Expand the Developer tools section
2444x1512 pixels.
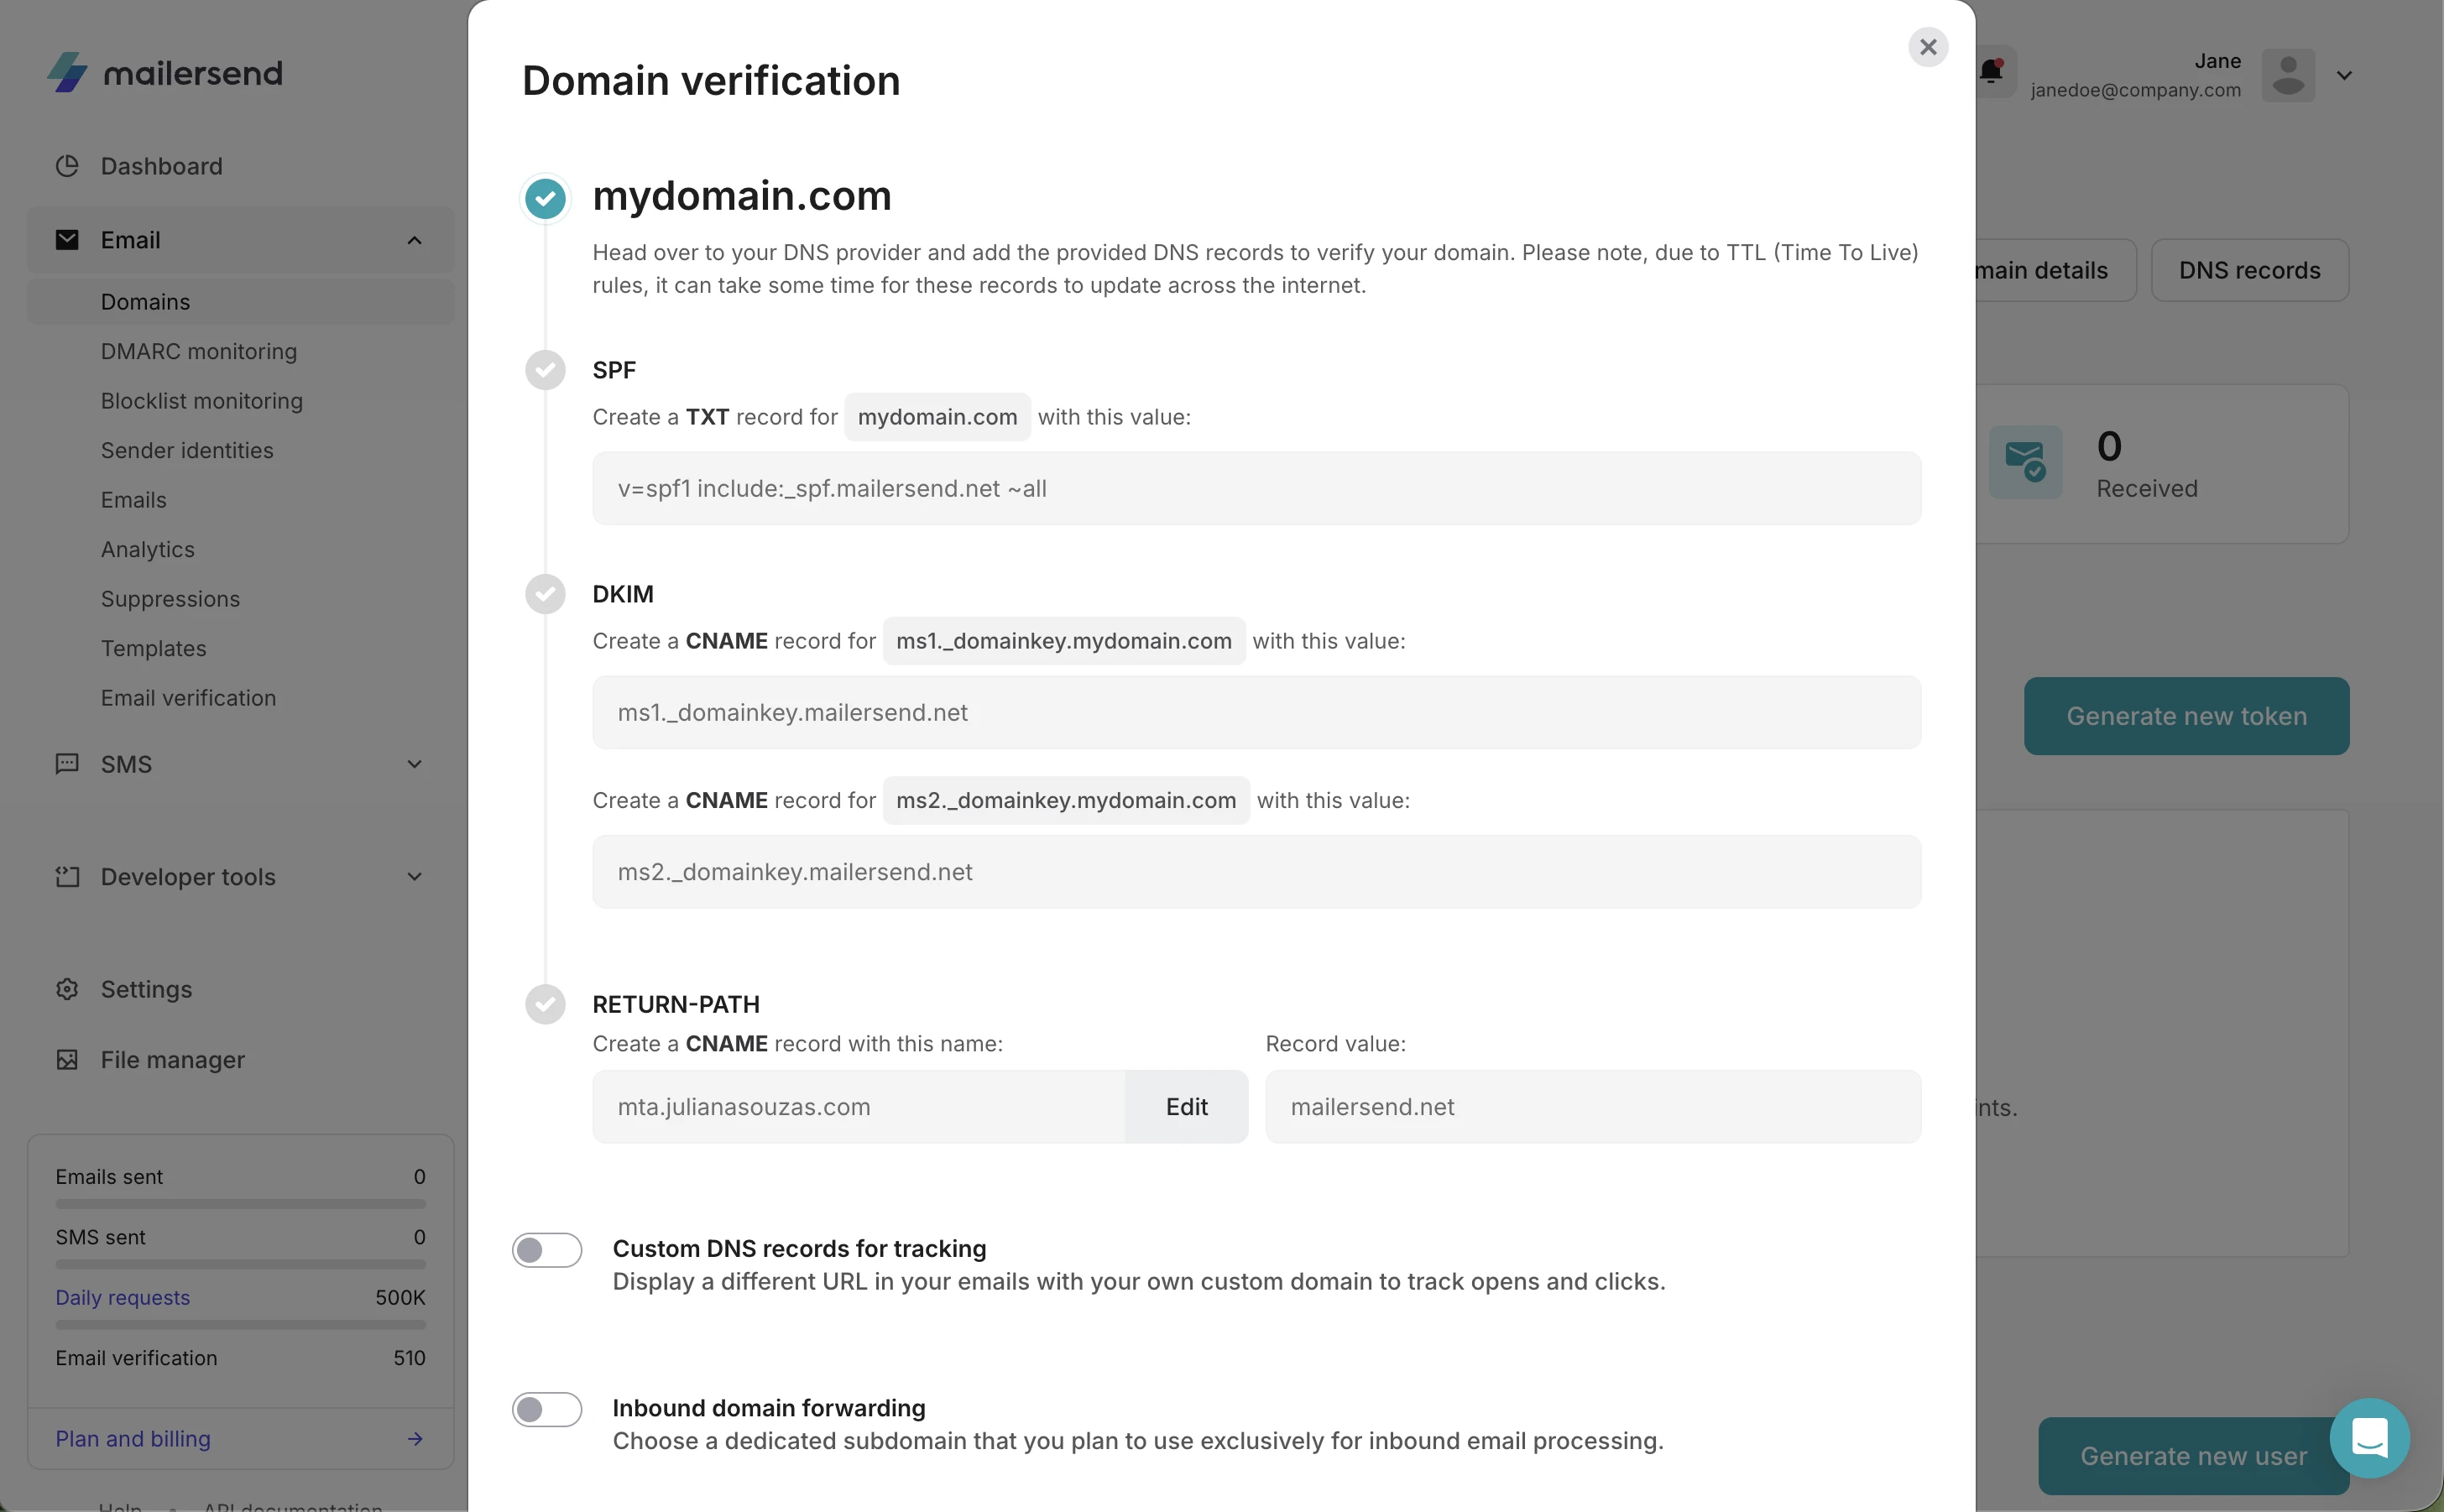(x=414, y=877)
